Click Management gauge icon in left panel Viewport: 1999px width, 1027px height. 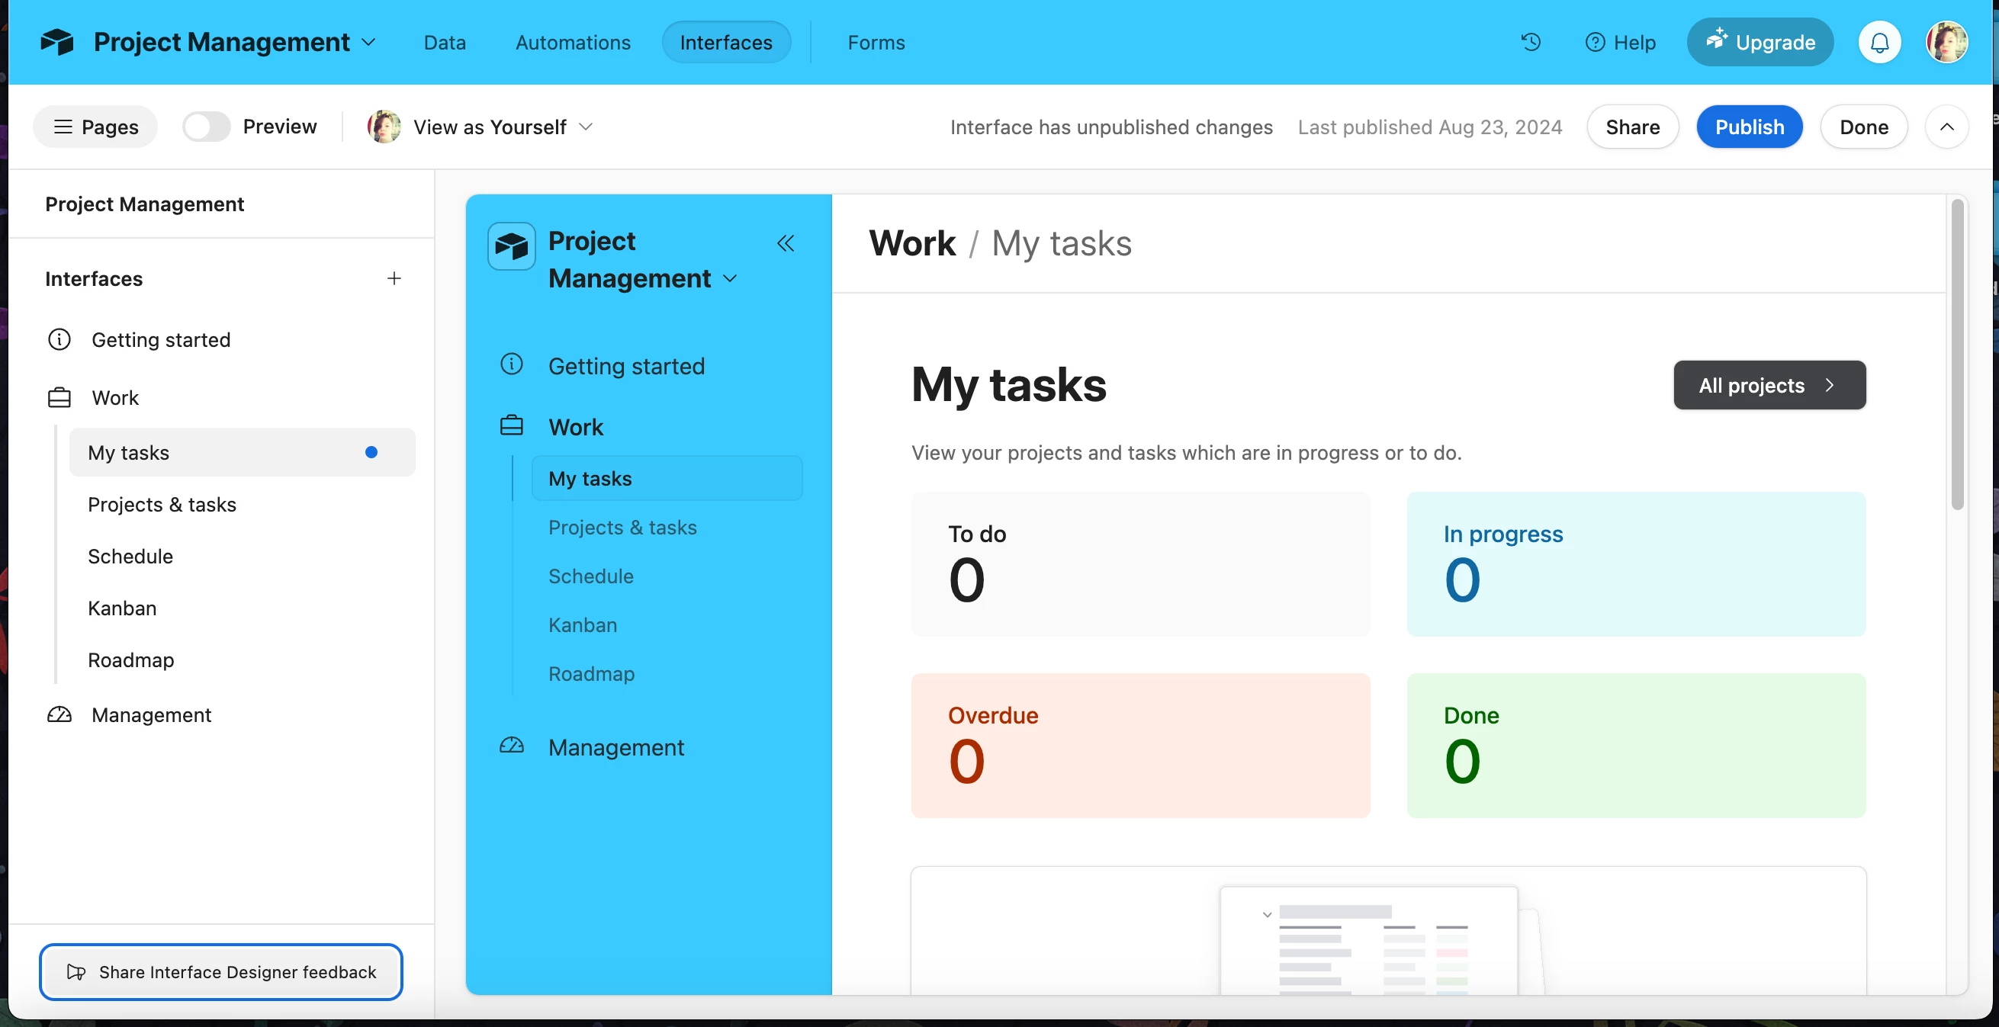59,715
